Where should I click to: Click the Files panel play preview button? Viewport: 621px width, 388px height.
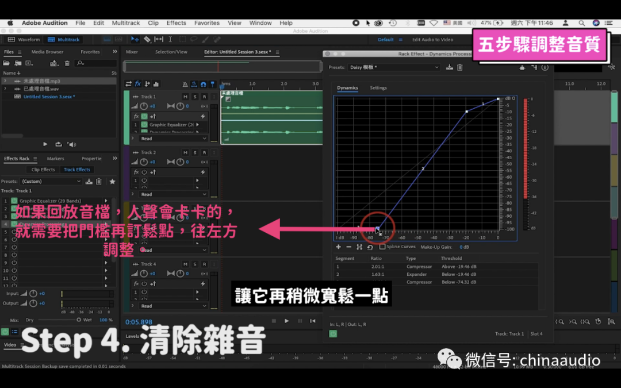pos(45,144)
